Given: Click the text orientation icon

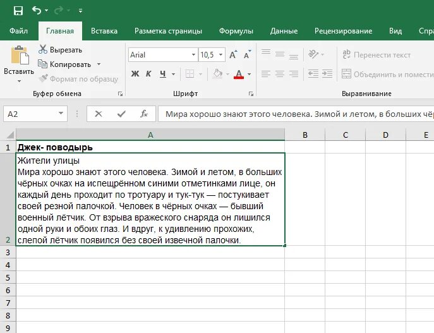Looking at the screenshot, I should pos(313,54).
